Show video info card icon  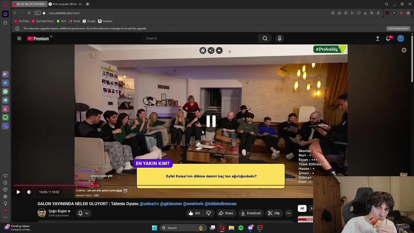tap(404, 50)
